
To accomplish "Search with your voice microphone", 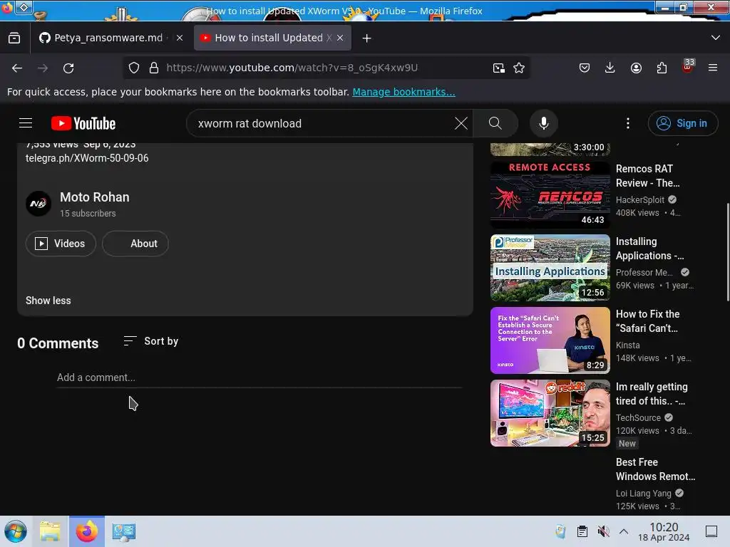I will [x=543, y=123].
